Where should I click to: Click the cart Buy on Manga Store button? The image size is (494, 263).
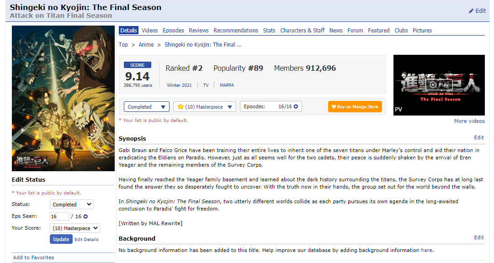355,107
